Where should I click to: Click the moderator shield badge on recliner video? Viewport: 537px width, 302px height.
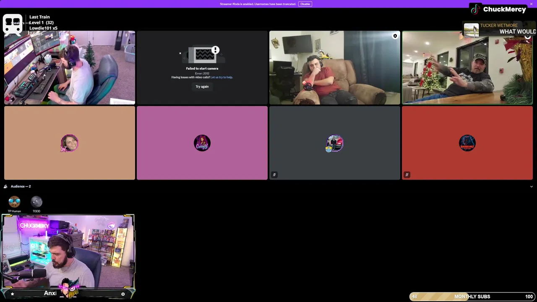point(395,36)
